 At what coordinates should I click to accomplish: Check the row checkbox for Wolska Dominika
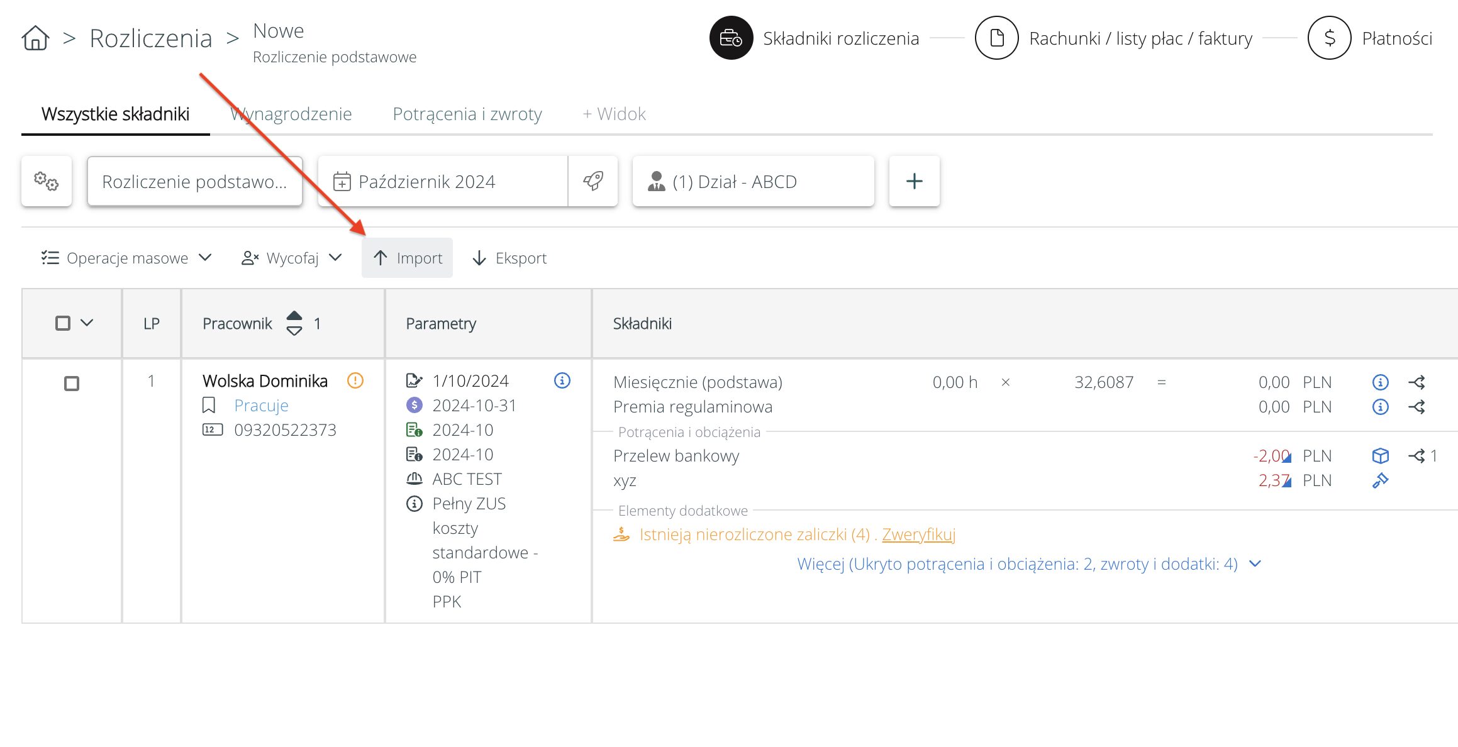click(x=72, y=384)
